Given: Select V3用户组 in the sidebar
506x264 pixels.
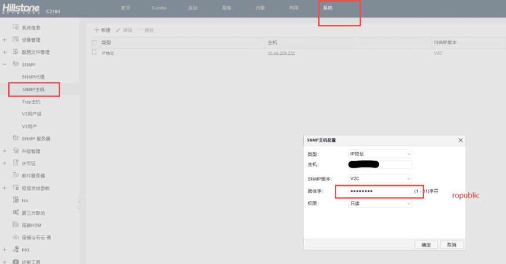Looking at the screenshot, I should coord(31,114).
